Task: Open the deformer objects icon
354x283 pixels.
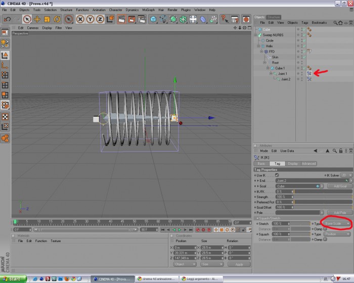Action: pos(203,19)
